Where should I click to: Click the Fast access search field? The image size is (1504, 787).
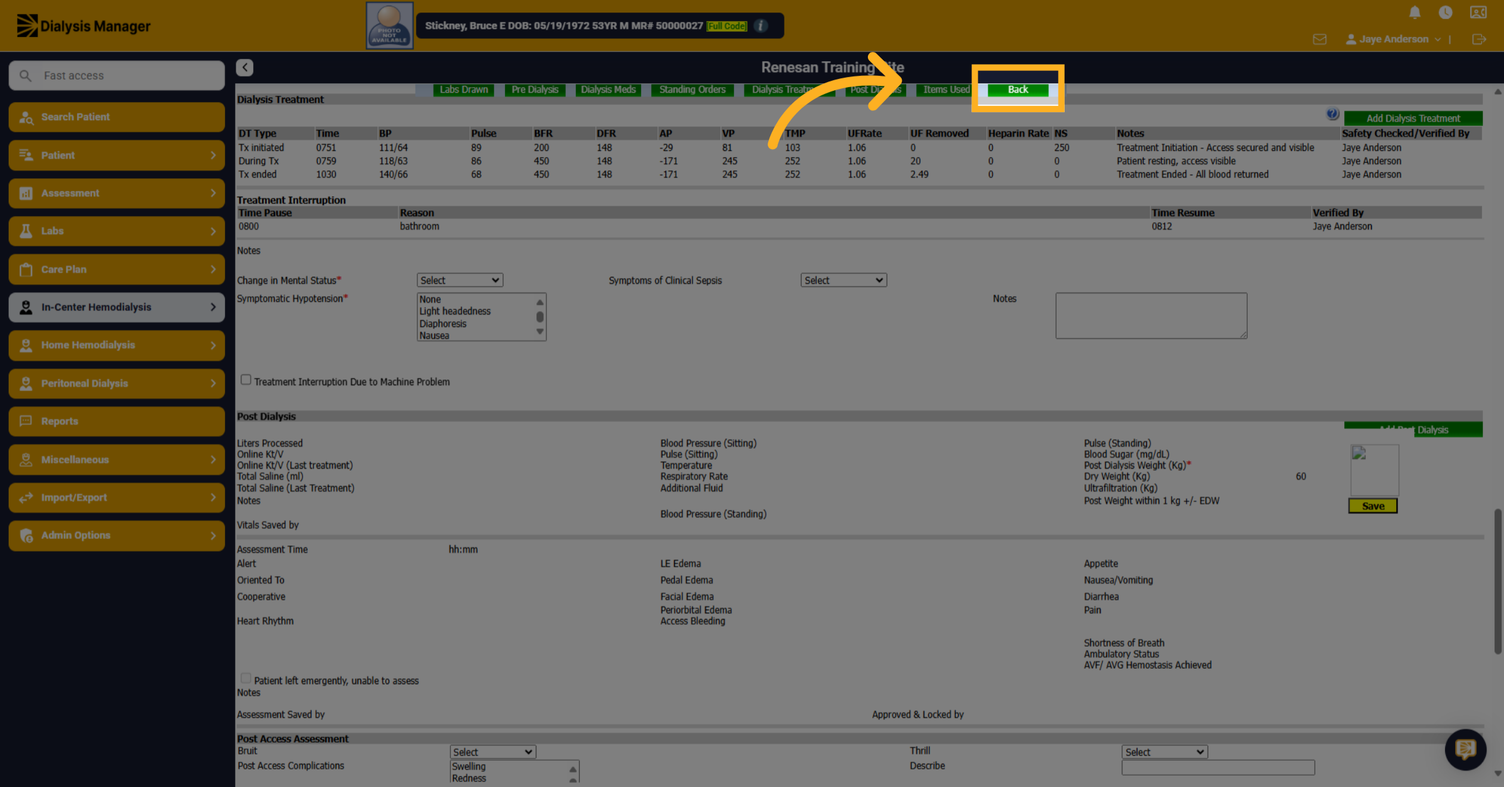point(117,76)
